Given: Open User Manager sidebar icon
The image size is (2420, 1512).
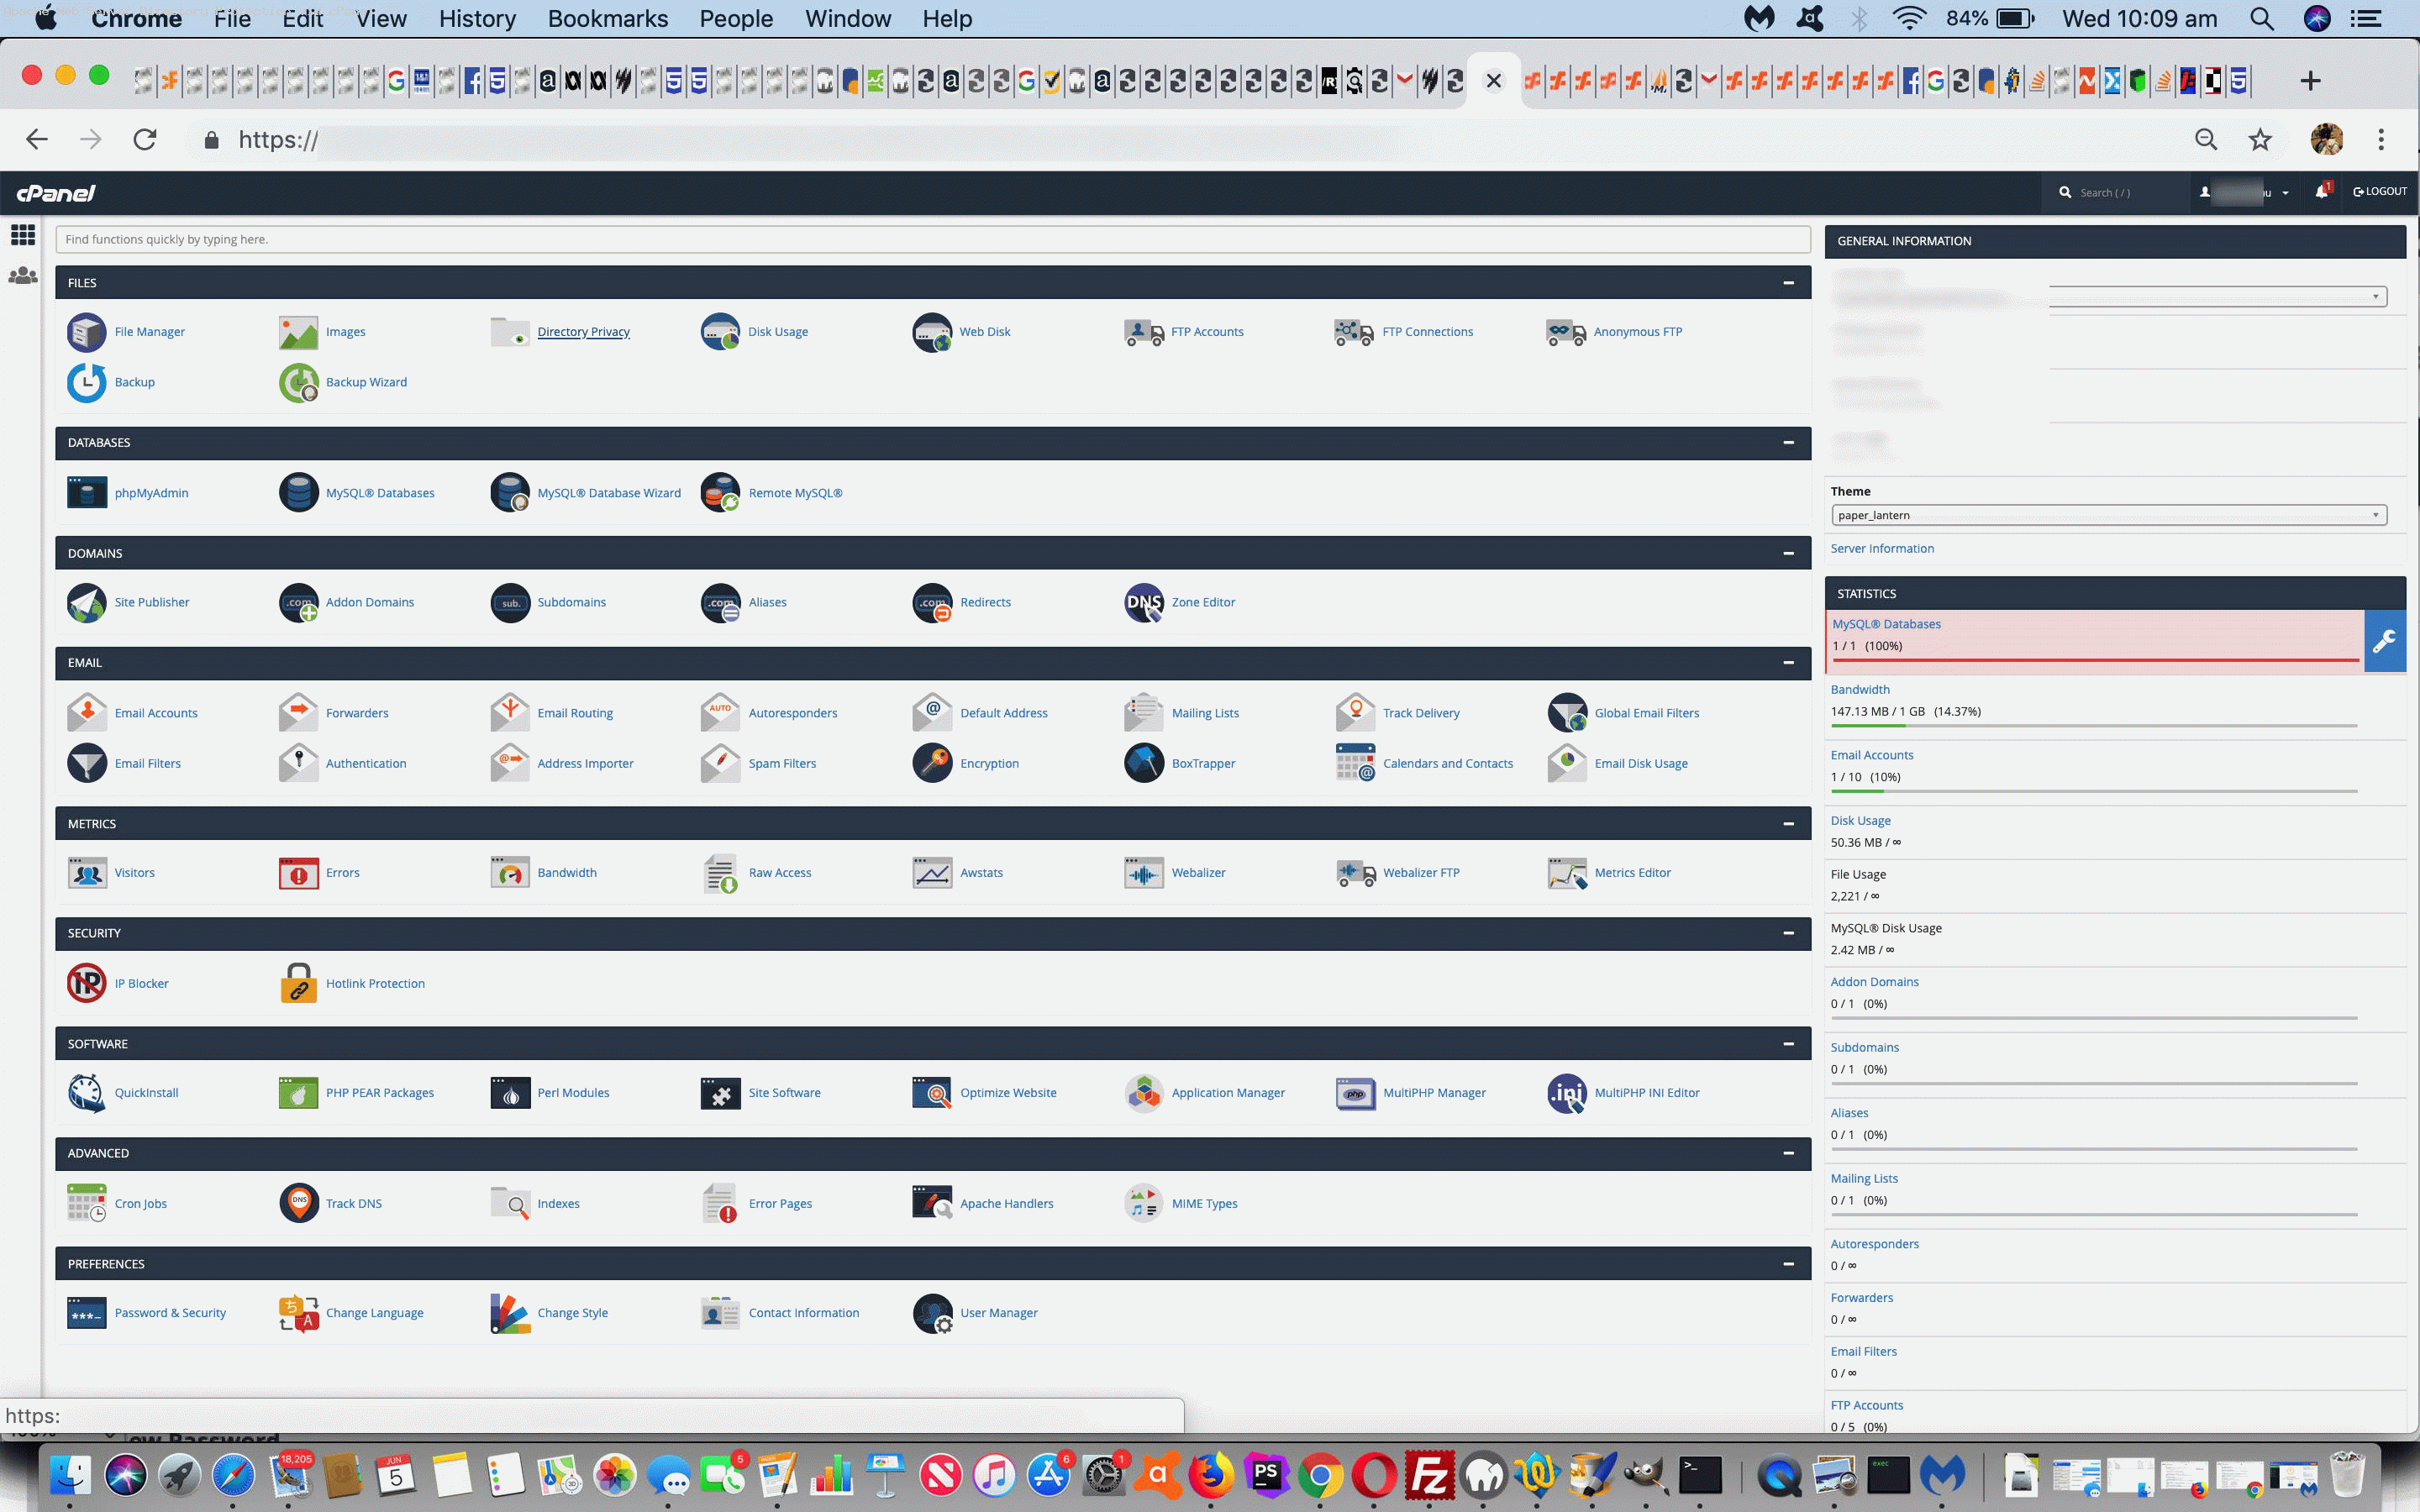Looking at the screenshot, I should pyautogui.click(x=22, y=276).
